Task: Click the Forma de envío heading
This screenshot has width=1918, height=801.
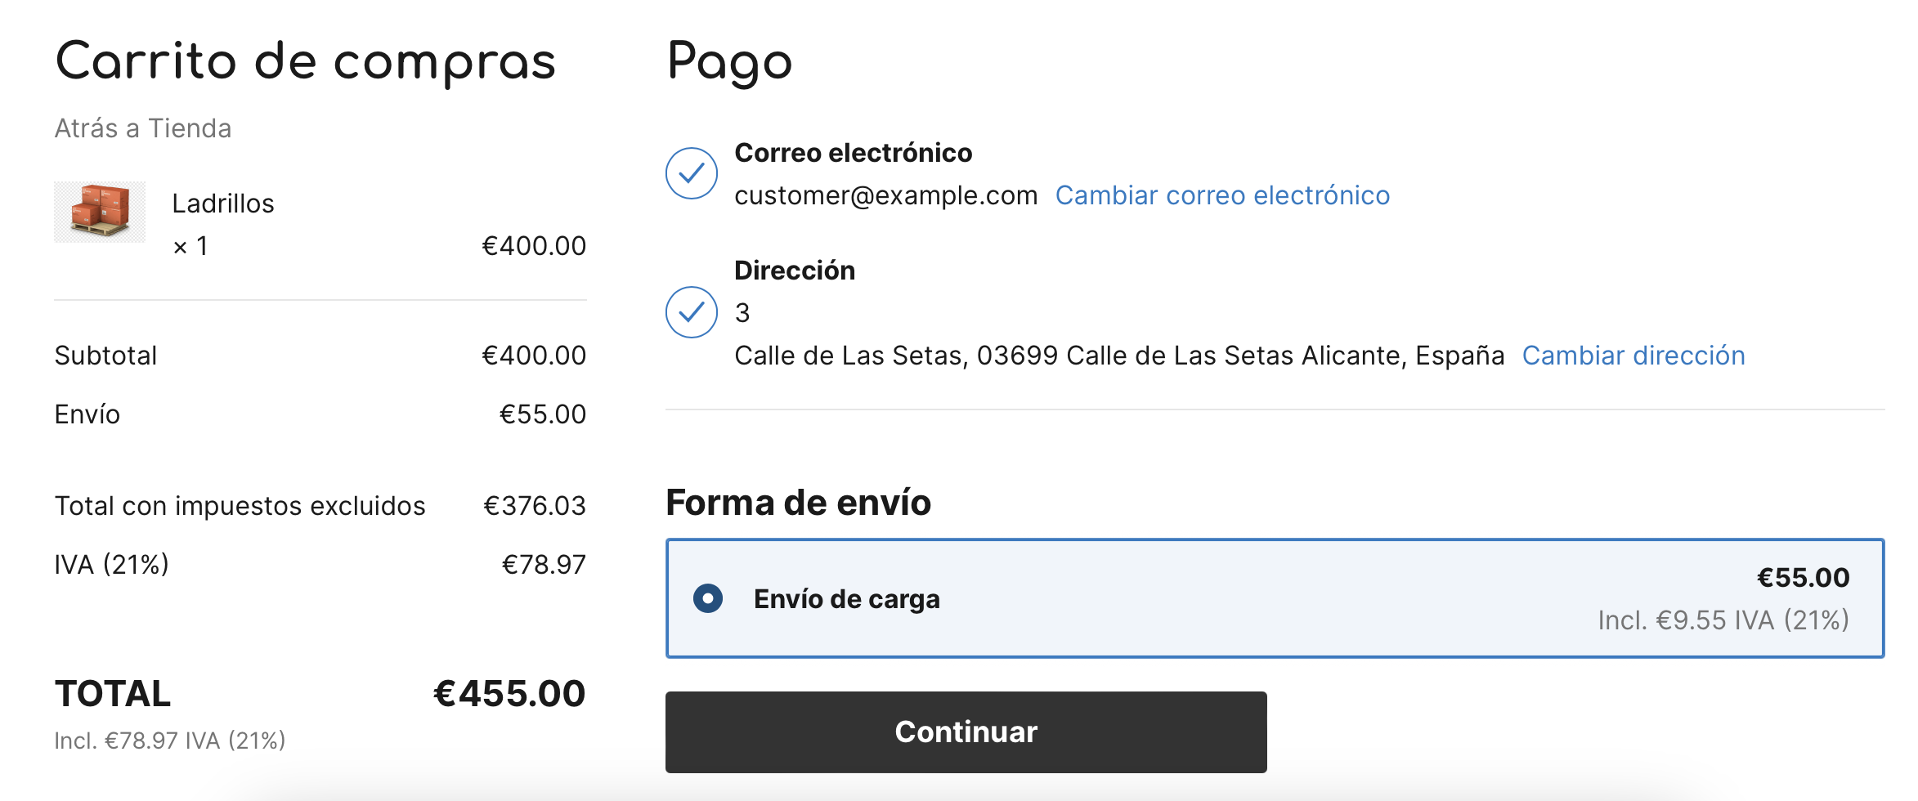Action: [x=799, y=503]
